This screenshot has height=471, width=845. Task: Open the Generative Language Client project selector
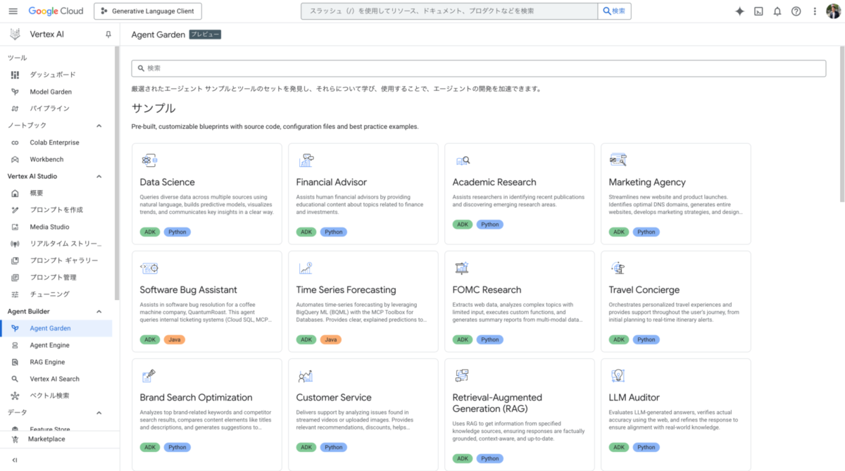pos(147,11)
